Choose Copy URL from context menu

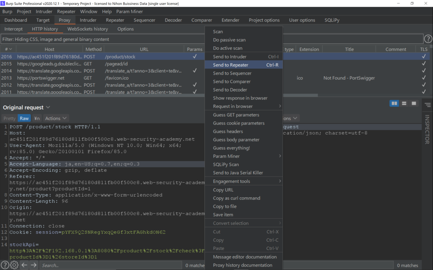point(244,190)
